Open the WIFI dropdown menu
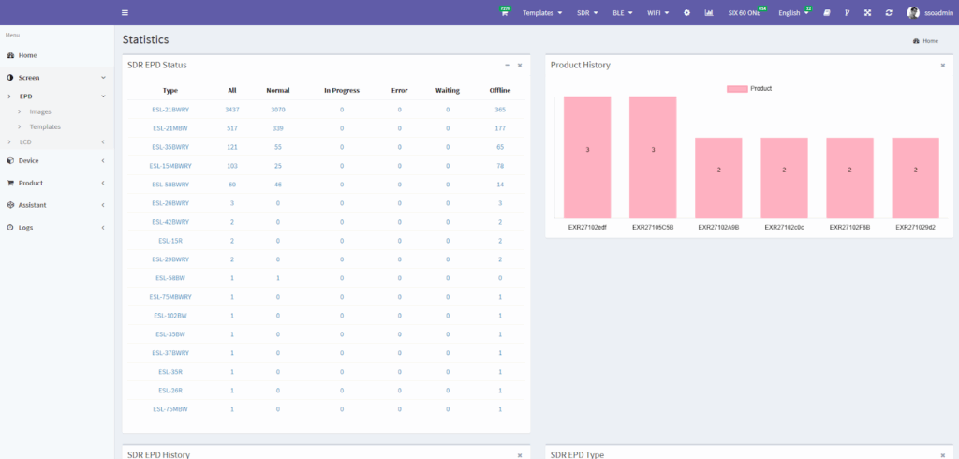Viewport: 959px width, 459px height. click(x=657, y=13)
